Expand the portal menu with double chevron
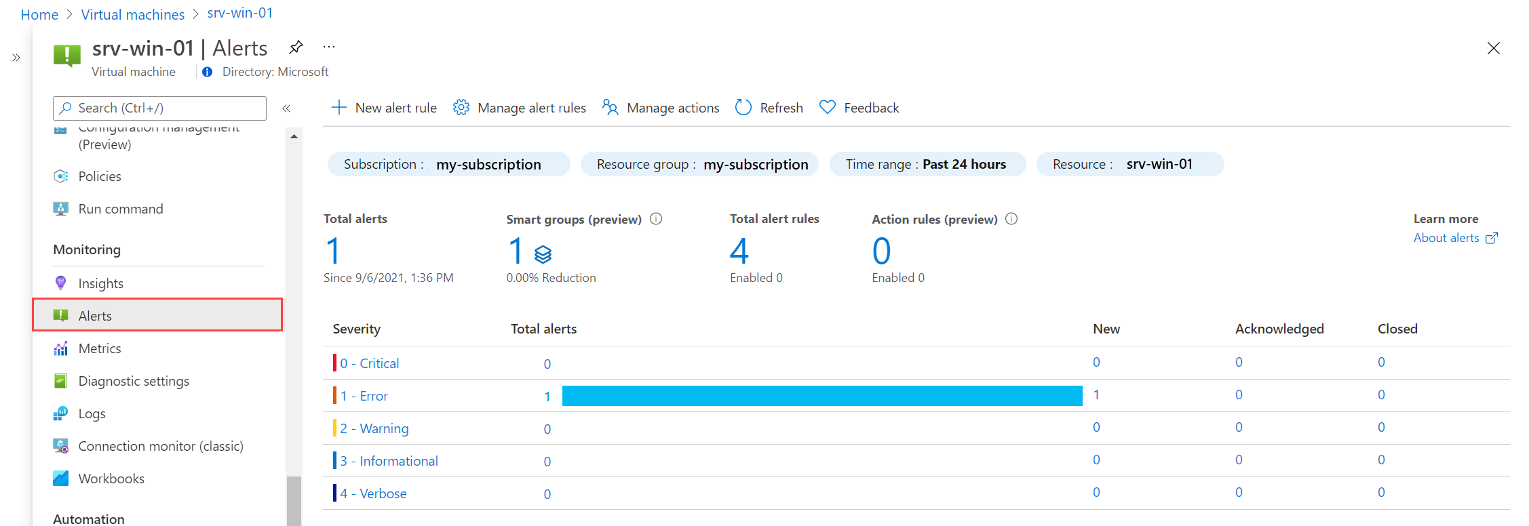Image resolution: width=1529 pixels, height=526 pixels. click(16, 58)
